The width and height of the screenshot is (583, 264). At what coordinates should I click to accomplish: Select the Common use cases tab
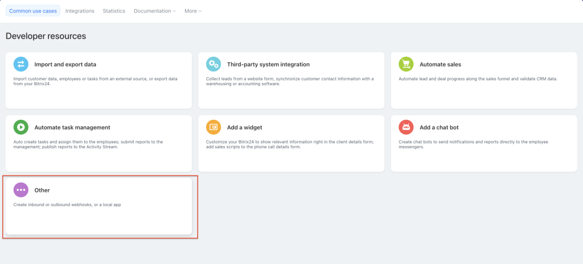coord(33,11)
